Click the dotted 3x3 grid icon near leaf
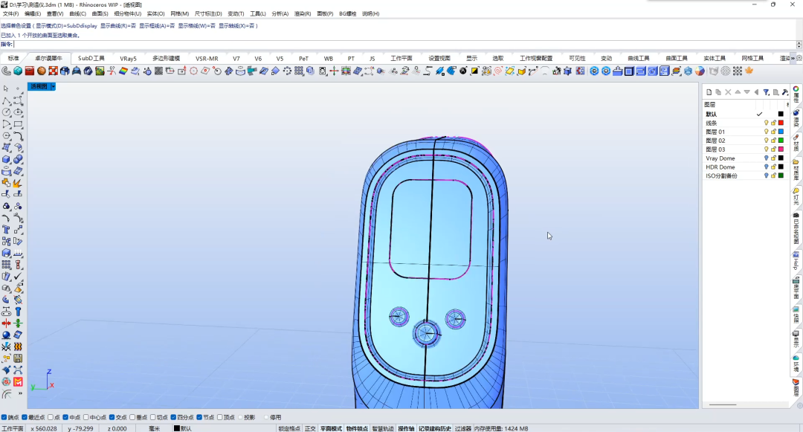The image size is (803, 432). click(738, 71)
